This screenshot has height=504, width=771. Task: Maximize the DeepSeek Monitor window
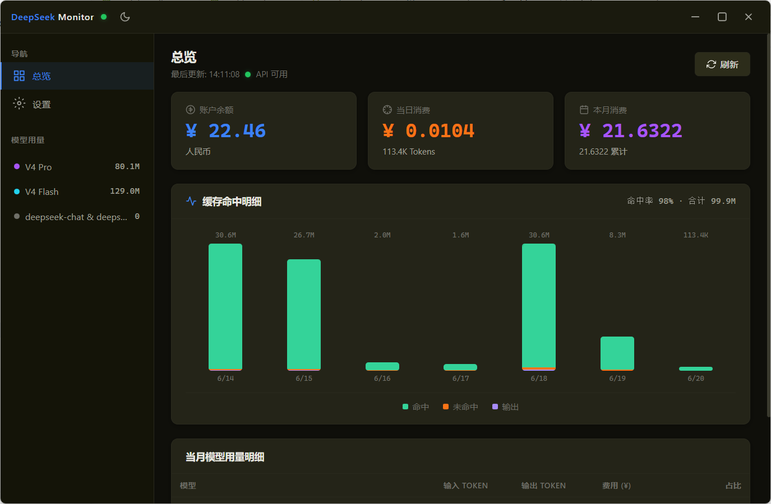pyautogui.click(x=722, y=17)
